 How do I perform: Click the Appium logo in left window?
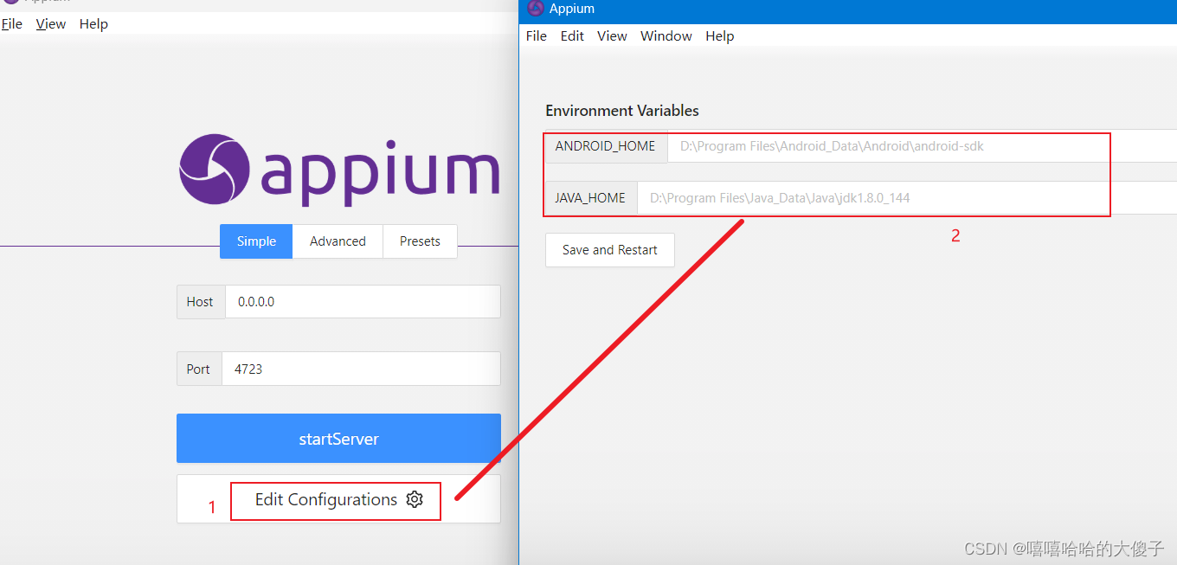click(x=339, y=170)
